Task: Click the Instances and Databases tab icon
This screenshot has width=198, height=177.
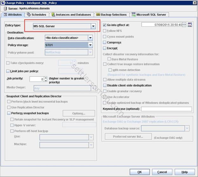Action: pos(53,15)
